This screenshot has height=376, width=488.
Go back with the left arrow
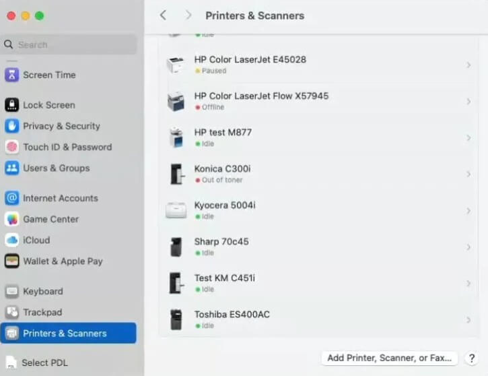pyautogui.click(x=163, y=15)
